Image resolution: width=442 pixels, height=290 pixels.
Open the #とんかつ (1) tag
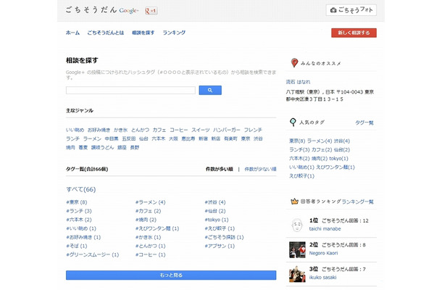click(150, 246)
